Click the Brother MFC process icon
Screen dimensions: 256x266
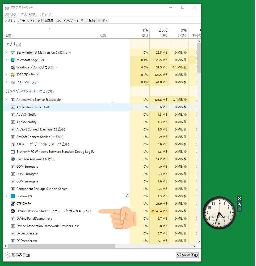tap(13, 152)
